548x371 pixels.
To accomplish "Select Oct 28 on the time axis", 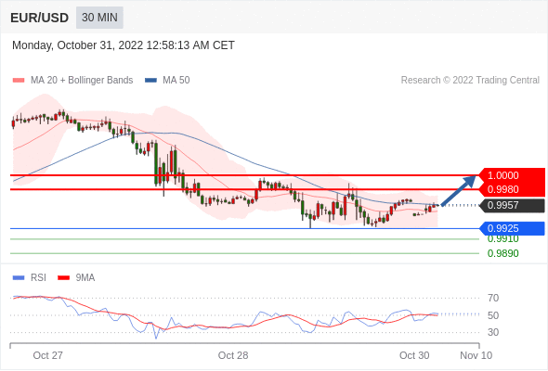I will tap(233, 355).
